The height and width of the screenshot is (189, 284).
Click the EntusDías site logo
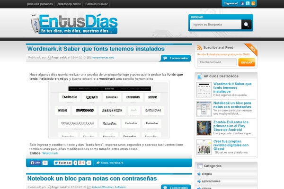(x=74, y=24)
